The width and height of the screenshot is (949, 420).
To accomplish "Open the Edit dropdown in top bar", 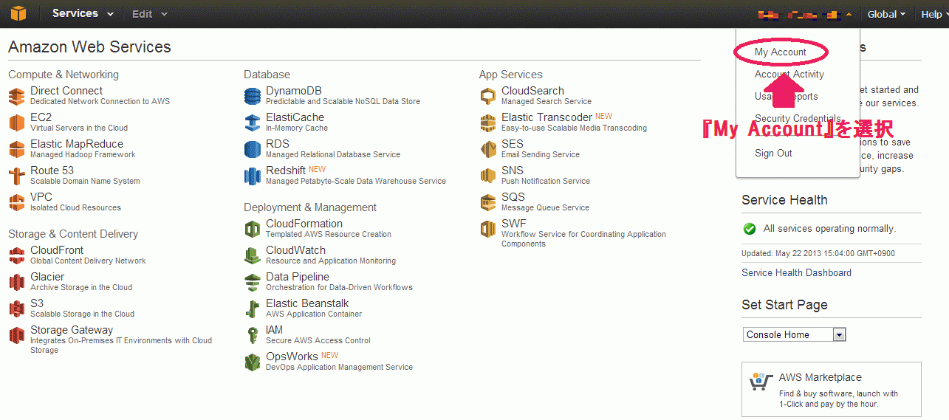I will click(150, 14).
